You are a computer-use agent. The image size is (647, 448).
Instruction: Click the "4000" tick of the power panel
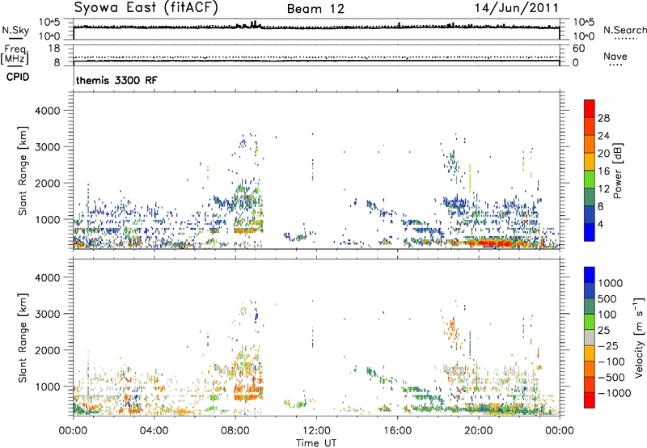47,111
